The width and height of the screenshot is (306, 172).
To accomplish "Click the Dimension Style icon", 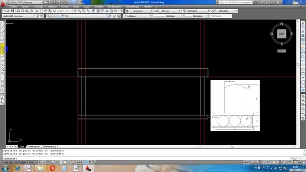I will 156,11.
